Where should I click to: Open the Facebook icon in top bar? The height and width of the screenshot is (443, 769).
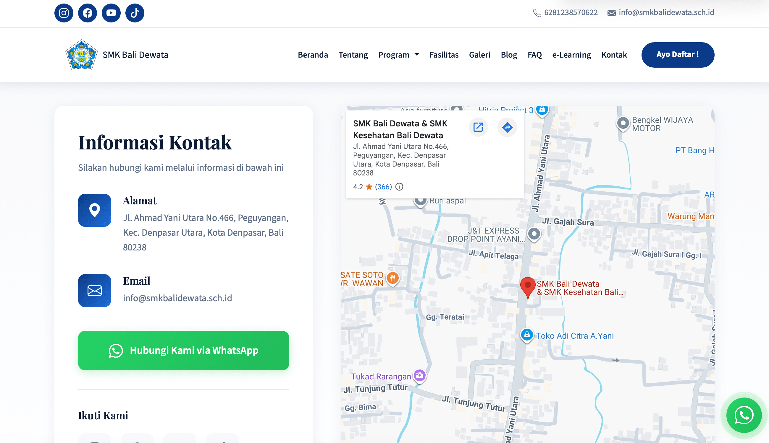[x=88, y=13]
